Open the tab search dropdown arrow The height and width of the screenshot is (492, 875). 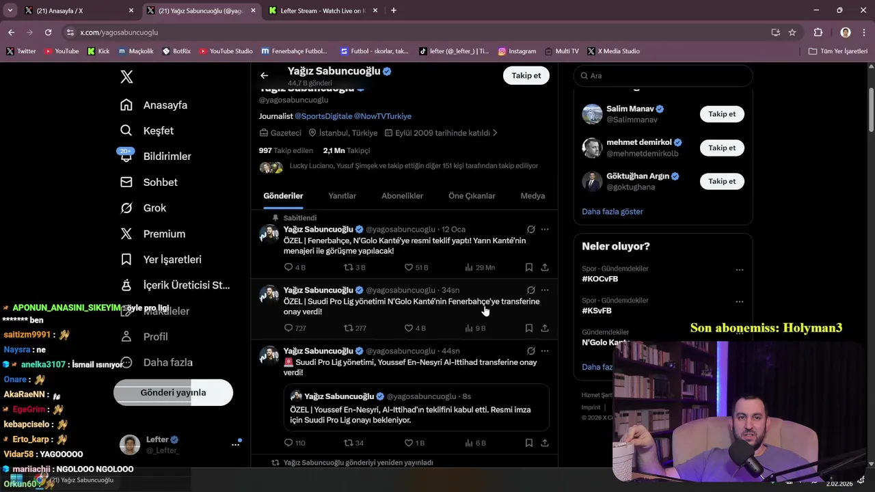pos(10,10)
